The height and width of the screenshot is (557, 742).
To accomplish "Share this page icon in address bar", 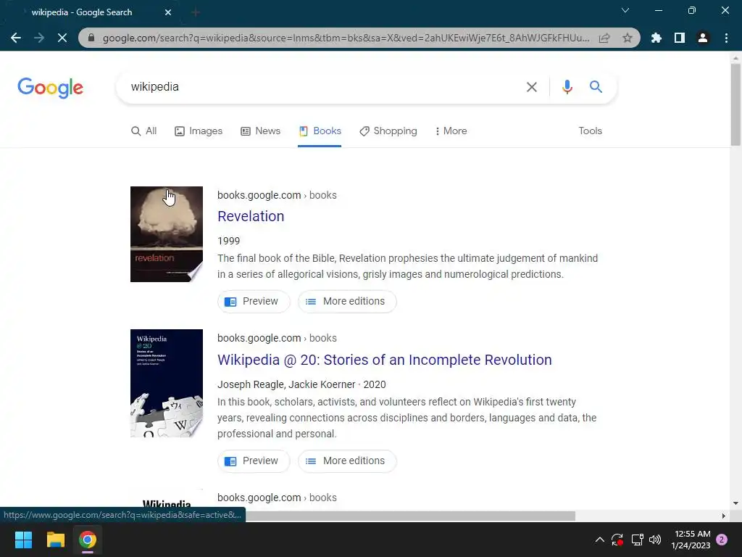I will pyautogui.click(x=604, y=38).
